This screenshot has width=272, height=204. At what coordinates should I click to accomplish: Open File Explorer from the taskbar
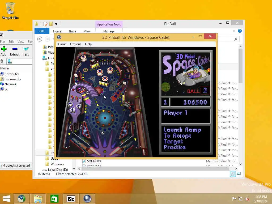pos(38,199)
